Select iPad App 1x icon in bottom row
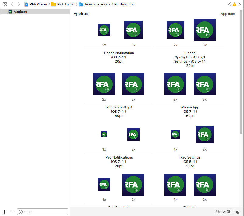Viewport: 244px width, 216px height. (175, 185)
